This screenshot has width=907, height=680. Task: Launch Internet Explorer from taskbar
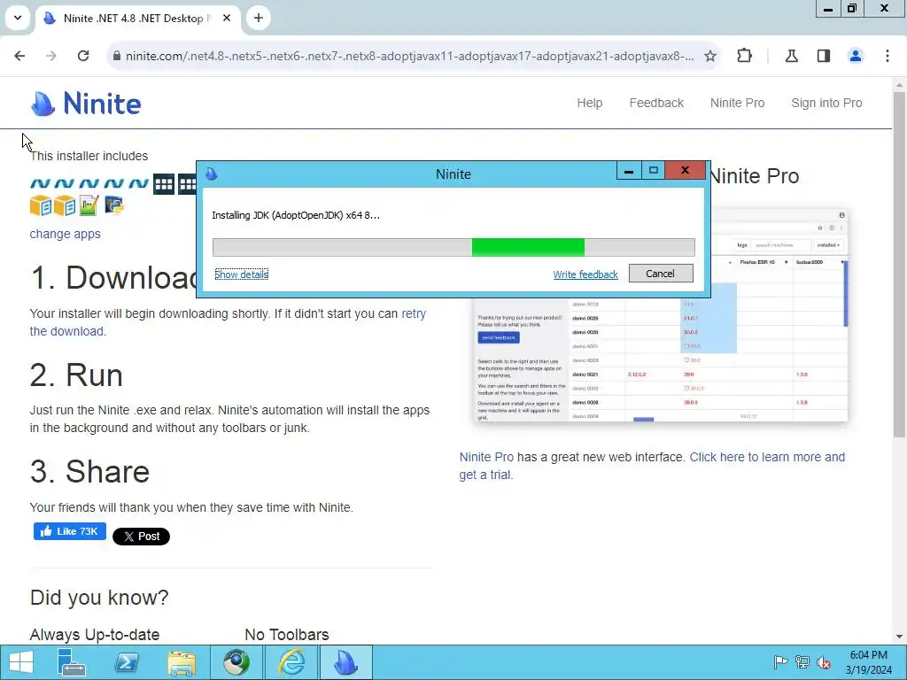291,662
